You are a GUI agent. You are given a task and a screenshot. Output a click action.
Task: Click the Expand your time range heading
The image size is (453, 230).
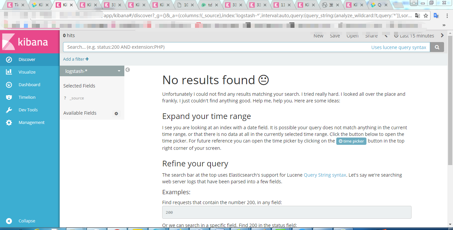[207, 116]
